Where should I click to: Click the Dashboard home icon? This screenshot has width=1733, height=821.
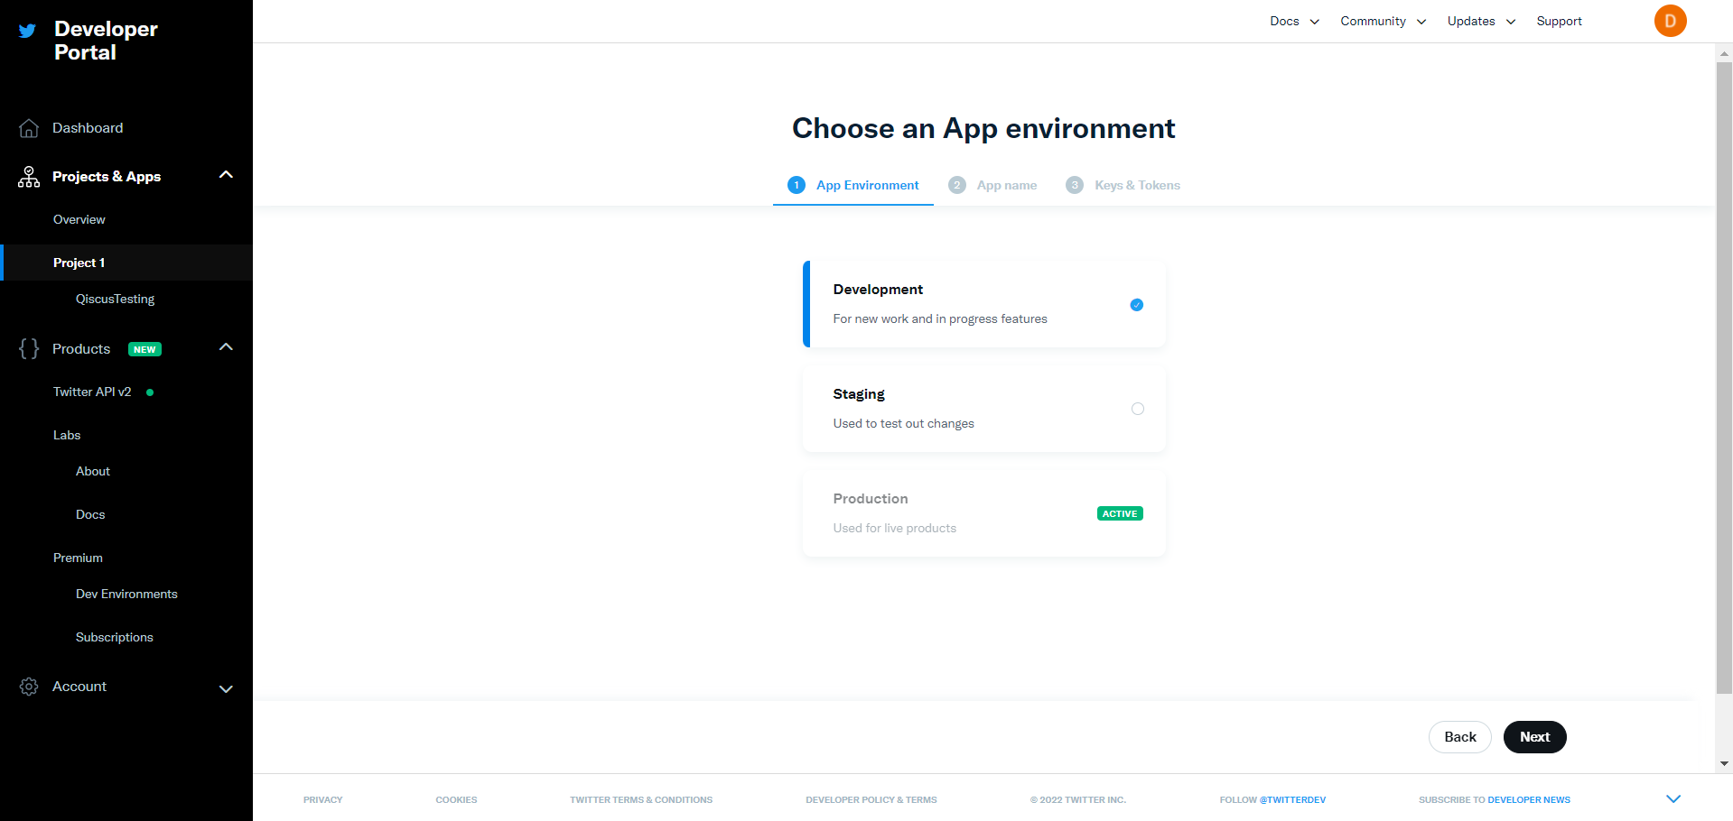pos(29,128)
